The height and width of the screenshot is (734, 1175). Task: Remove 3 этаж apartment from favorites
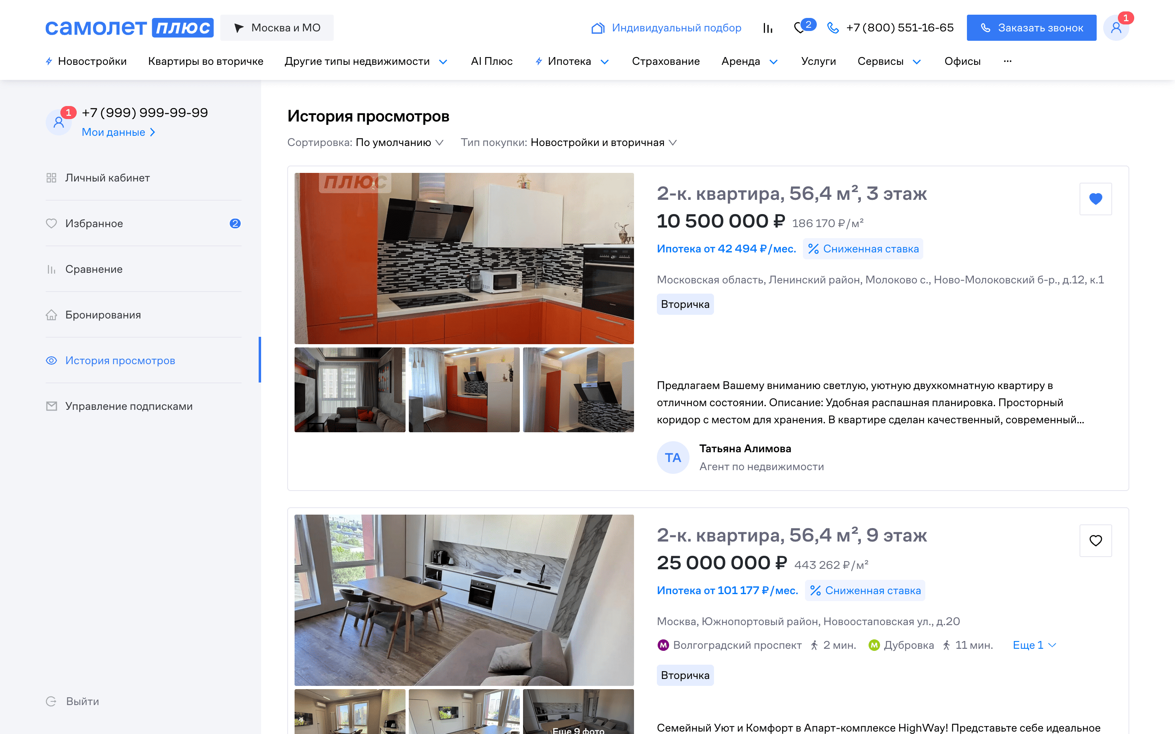(x=1095, y=199)
